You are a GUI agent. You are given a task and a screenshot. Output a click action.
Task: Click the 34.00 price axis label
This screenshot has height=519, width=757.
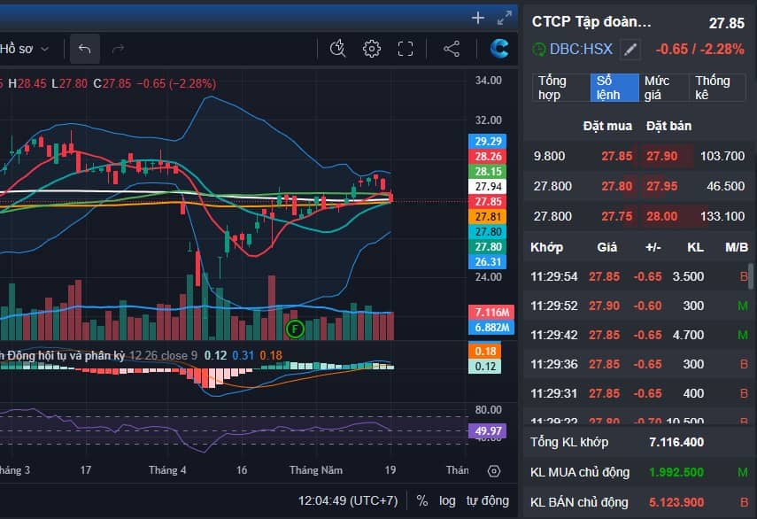(488, 80)
